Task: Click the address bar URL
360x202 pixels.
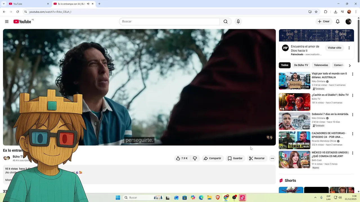Action: pyautogui.click(x=50, y=12)
